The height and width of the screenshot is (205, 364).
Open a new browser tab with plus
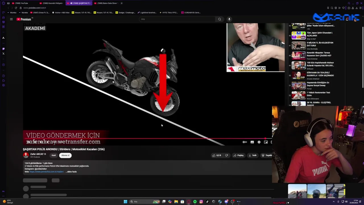[x=121, y=3]
